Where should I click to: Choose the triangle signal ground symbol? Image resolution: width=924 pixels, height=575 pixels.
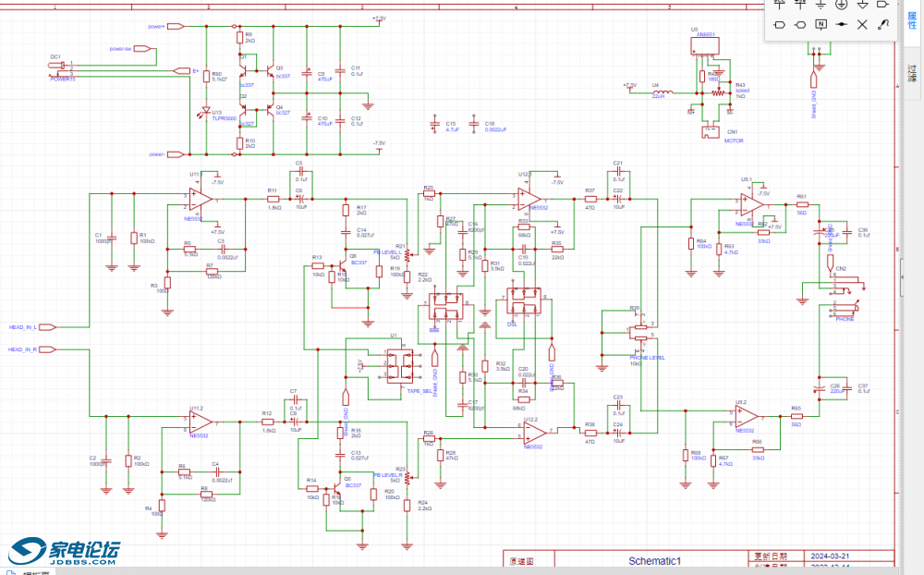pos(862,5)
